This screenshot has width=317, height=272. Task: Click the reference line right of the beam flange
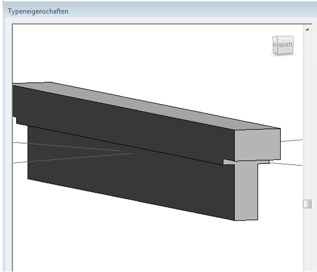[292, 140]
